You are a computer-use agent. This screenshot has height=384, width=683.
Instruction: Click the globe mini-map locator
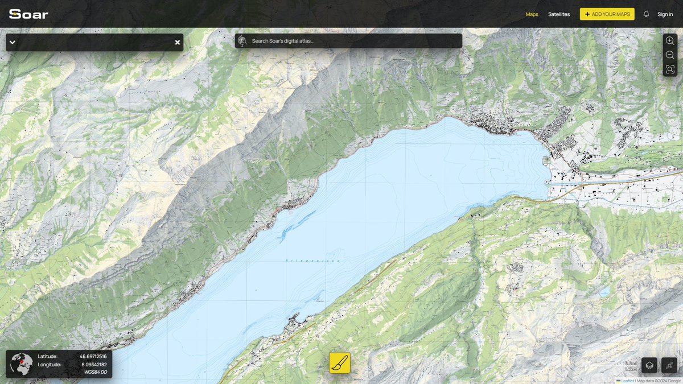pyautogui.click(x=22, y=364)
